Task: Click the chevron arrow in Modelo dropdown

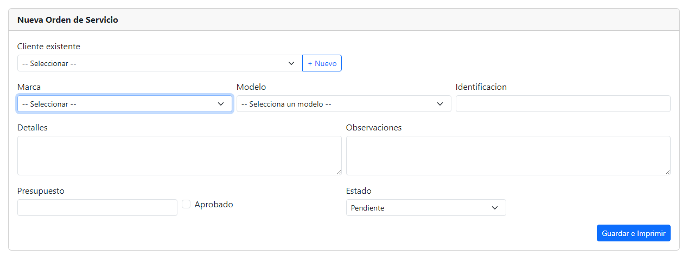Action: [440, 104]
